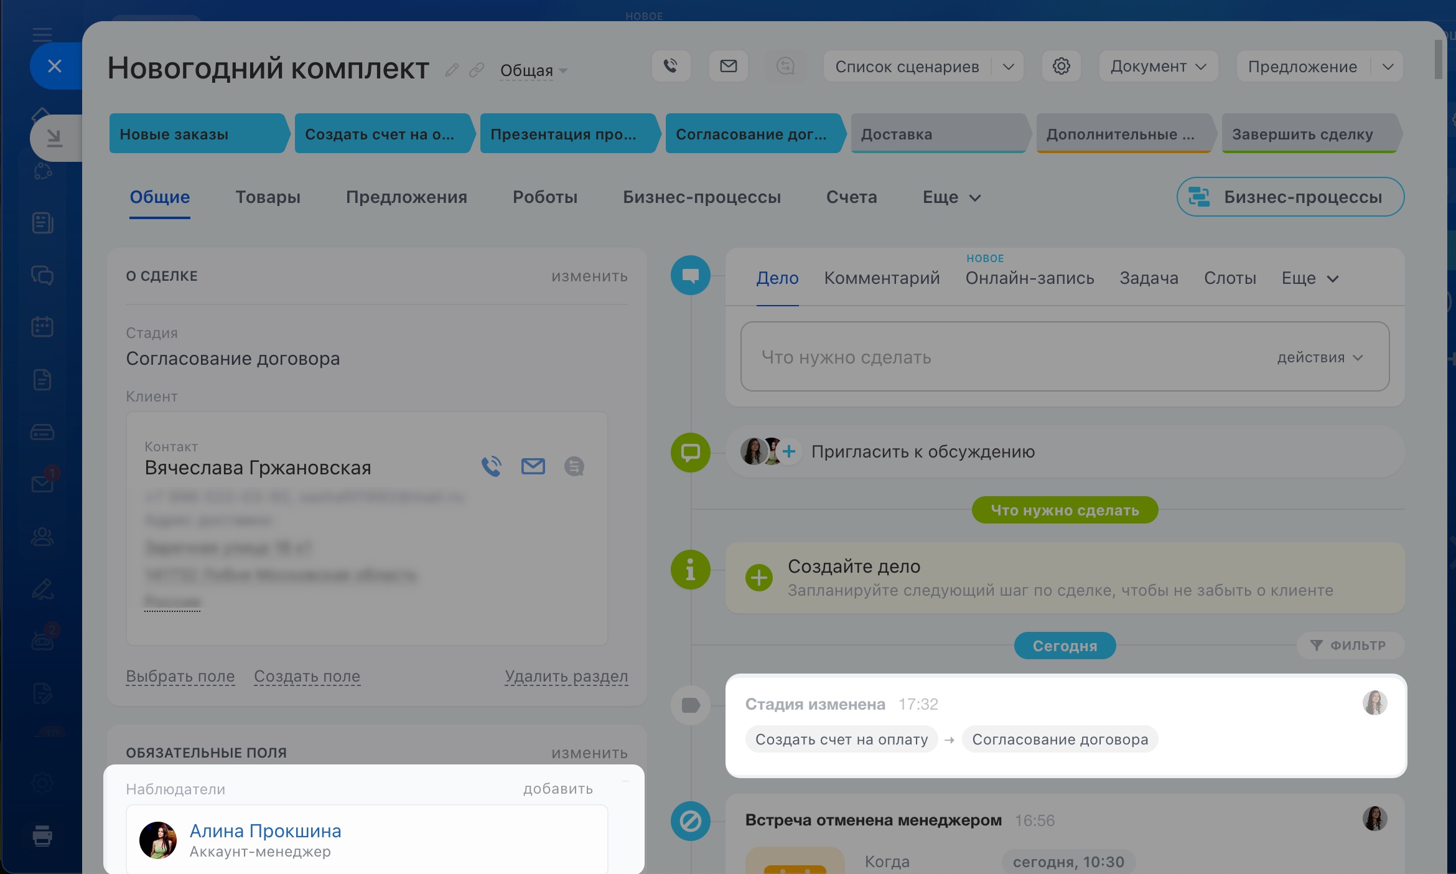Open the Роботы tab
The width and height of the screenshot is (1456, 874).
545,197
